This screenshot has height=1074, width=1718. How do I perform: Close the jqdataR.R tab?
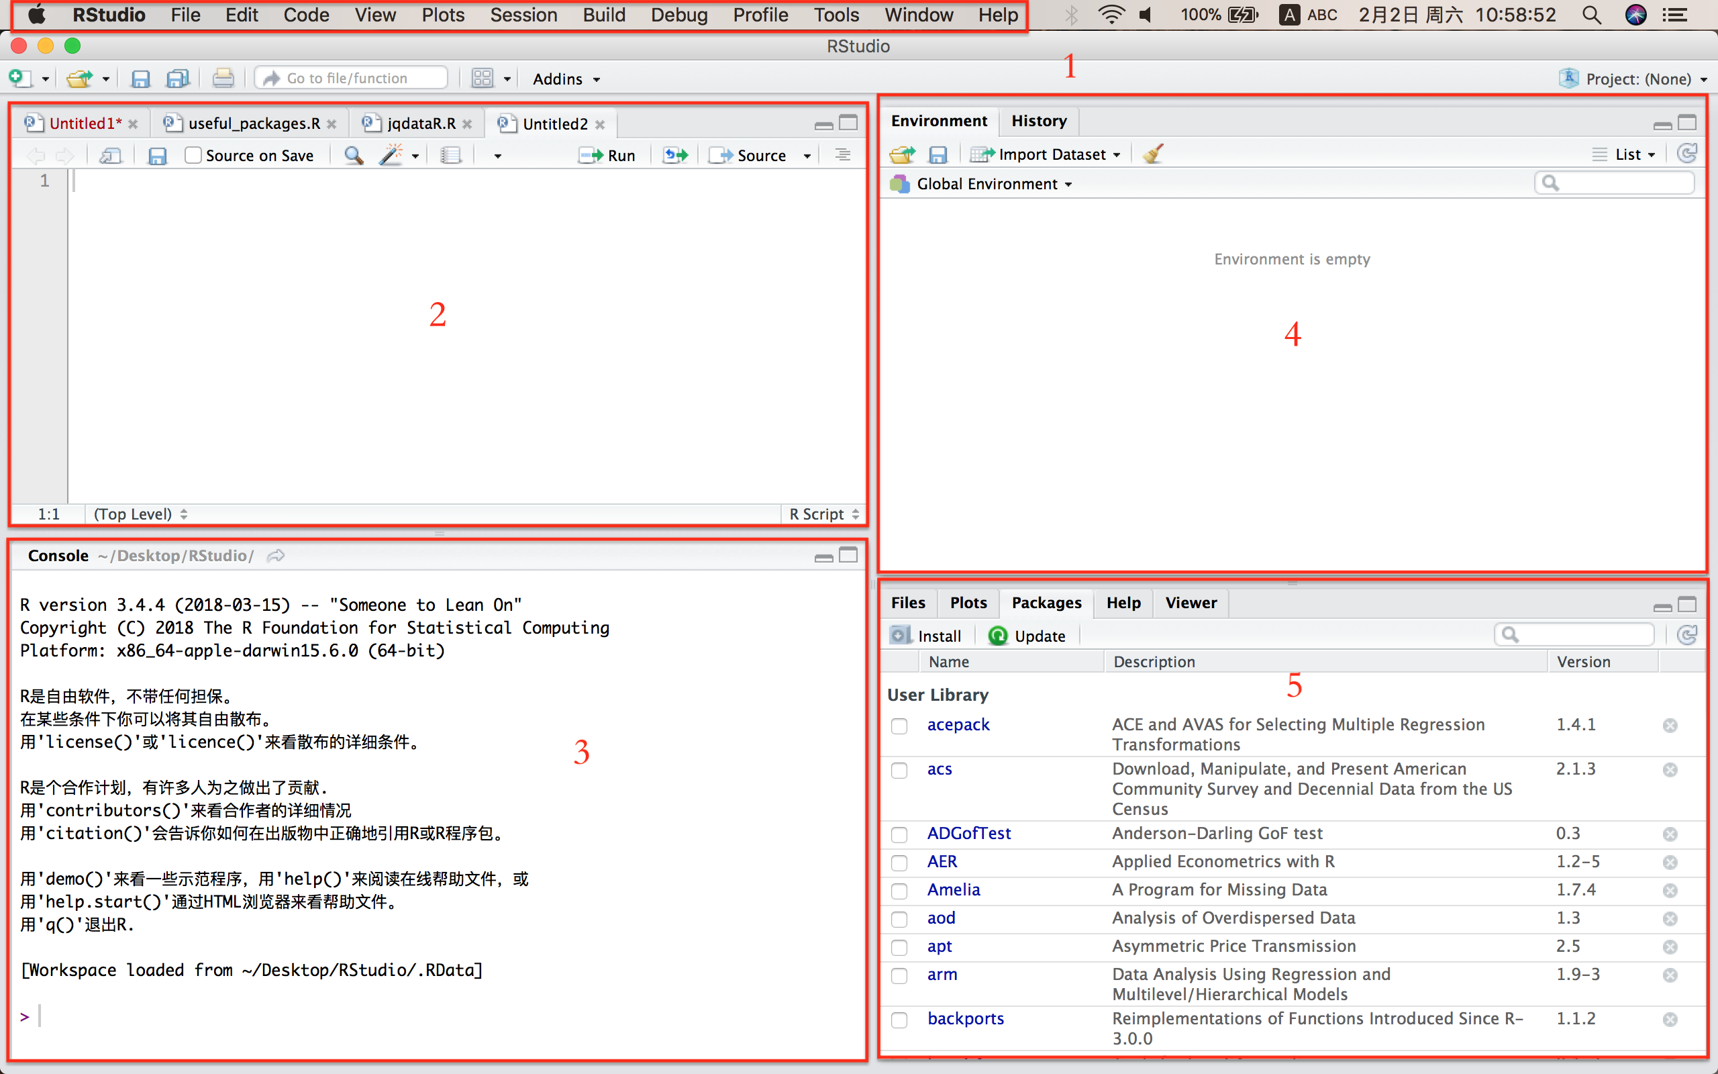(467, 124)
